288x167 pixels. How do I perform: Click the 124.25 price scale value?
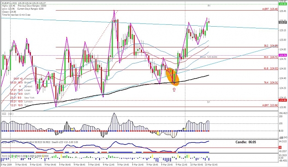click(x=282, y=88)
